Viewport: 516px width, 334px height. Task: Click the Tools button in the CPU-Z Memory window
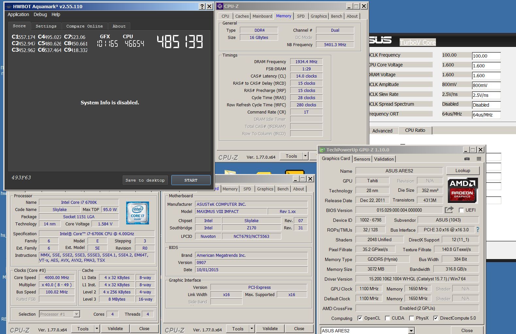click(291, 156)
